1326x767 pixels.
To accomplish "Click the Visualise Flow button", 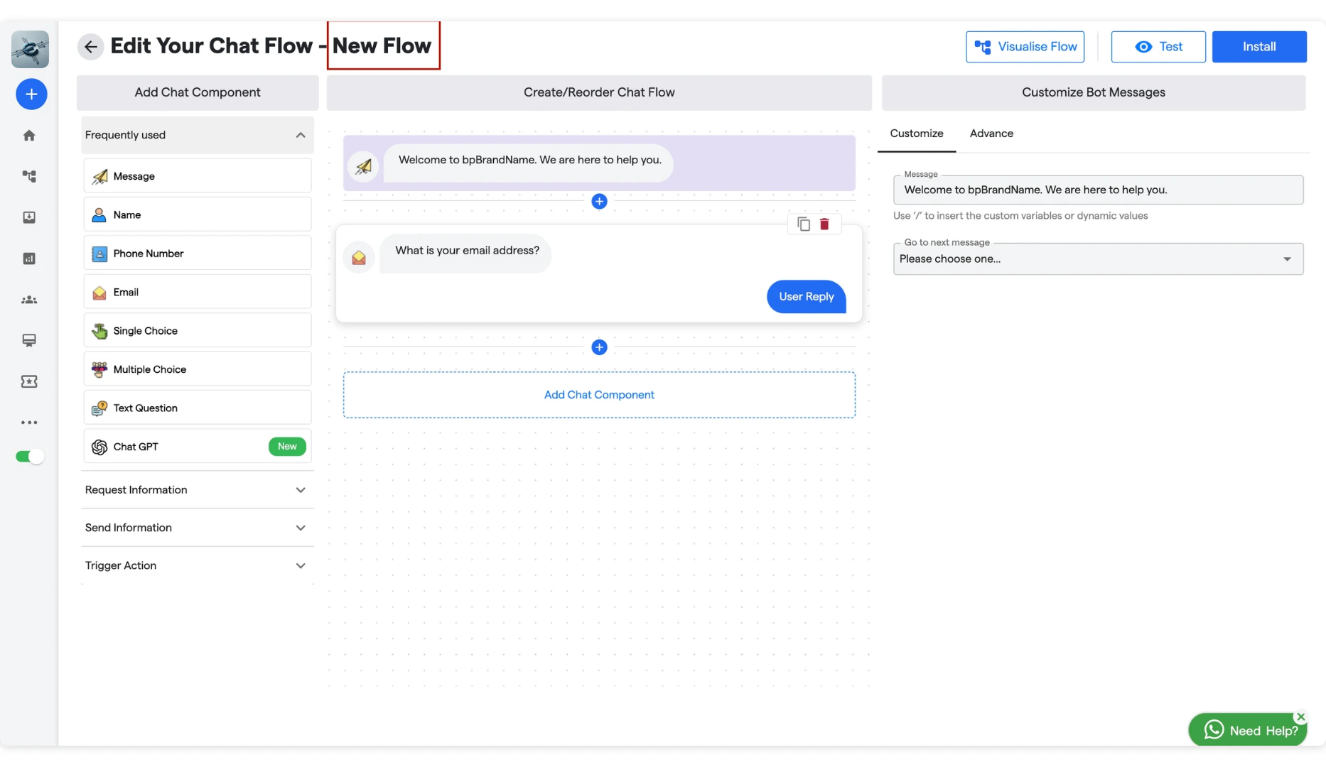I will click(x=1025, y=47).
